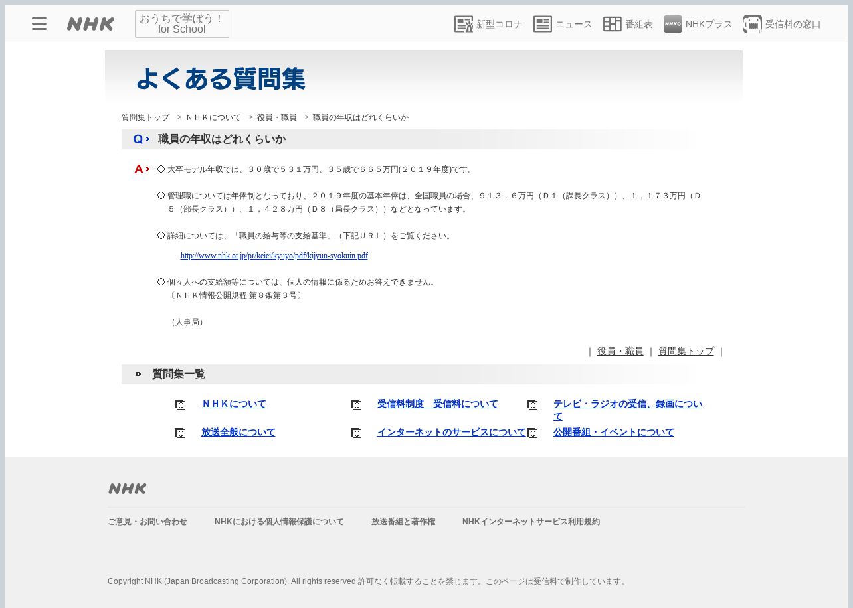Open 放送番組と著作権 footer link
Screen dimensions: 853x608
pyautogui.click(x=403, y=522)
